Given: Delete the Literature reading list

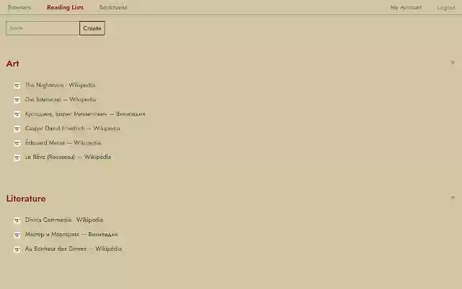Looking at the screenshot, I should (453, 197).
